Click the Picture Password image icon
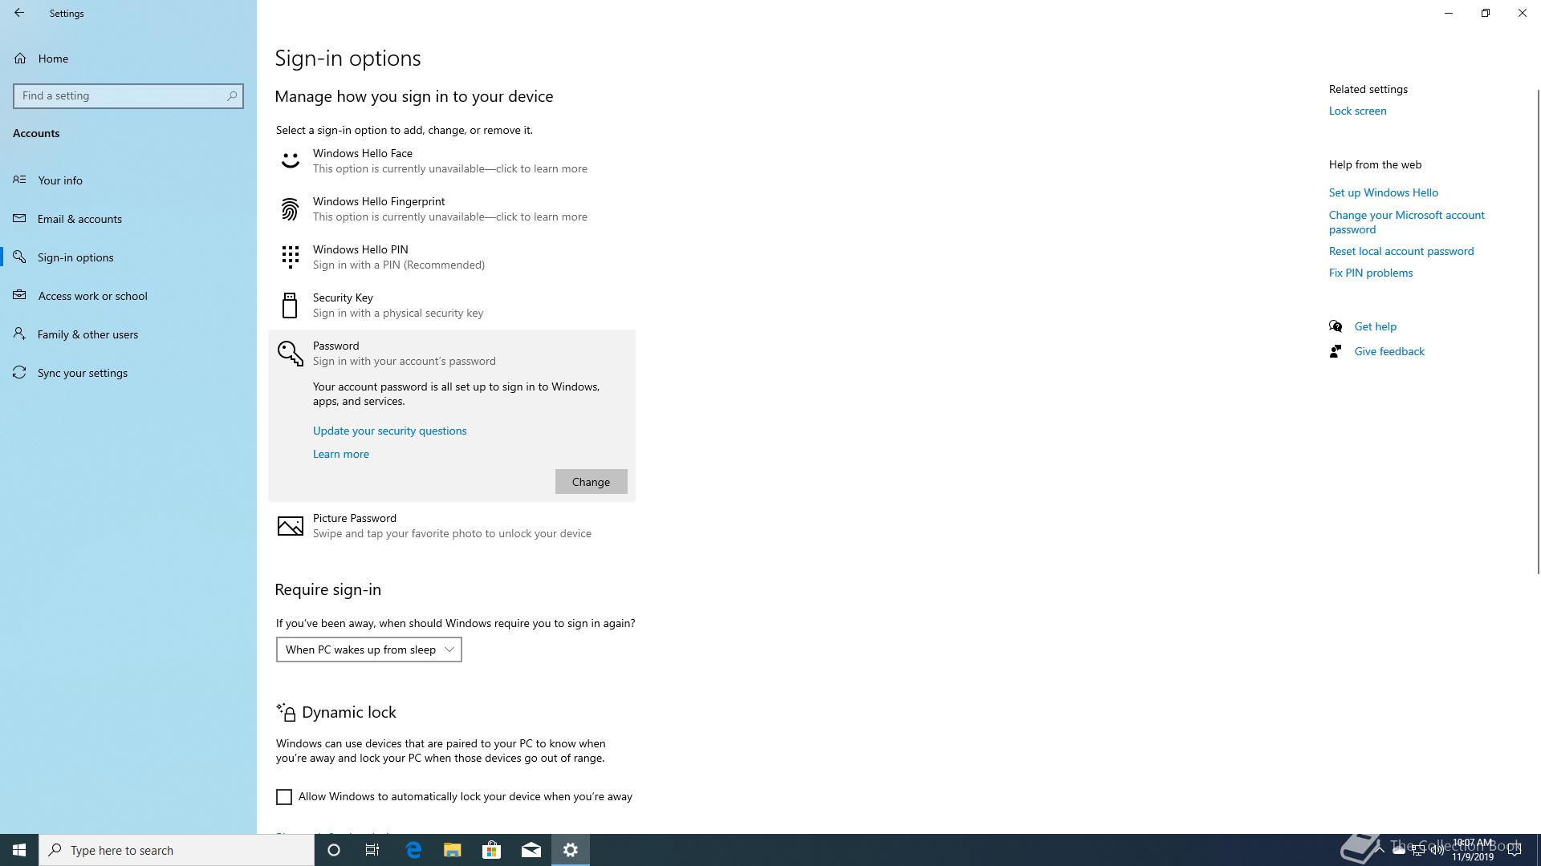Image resolution: width=1541 pixels, height=866 pixels. click(290, 526)
